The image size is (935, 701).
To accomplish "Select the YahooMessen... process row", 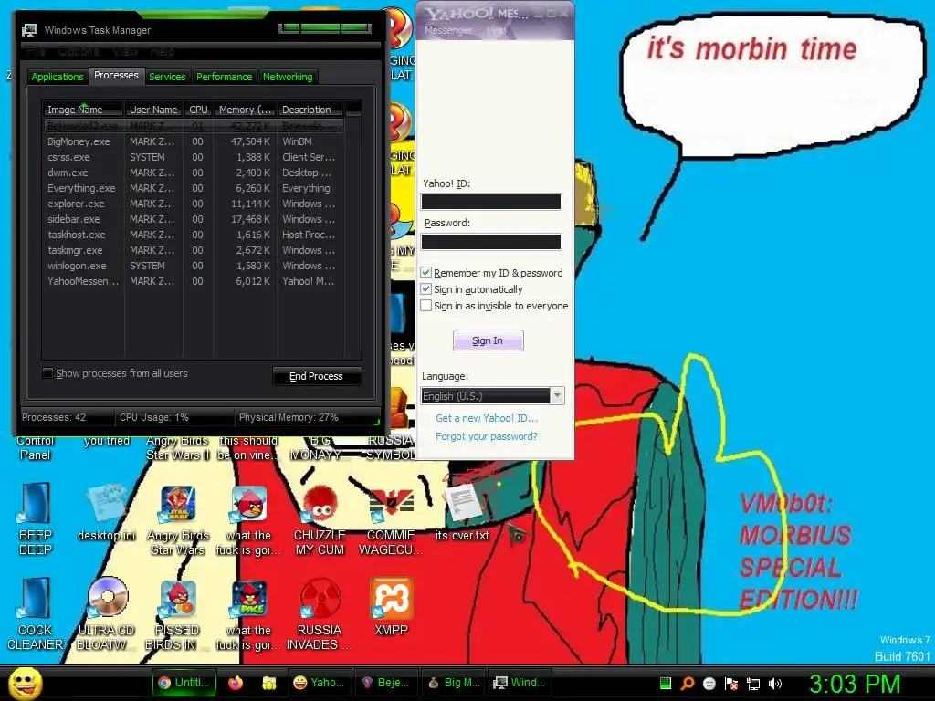I will pyautogui.click(x=194, y=281).
